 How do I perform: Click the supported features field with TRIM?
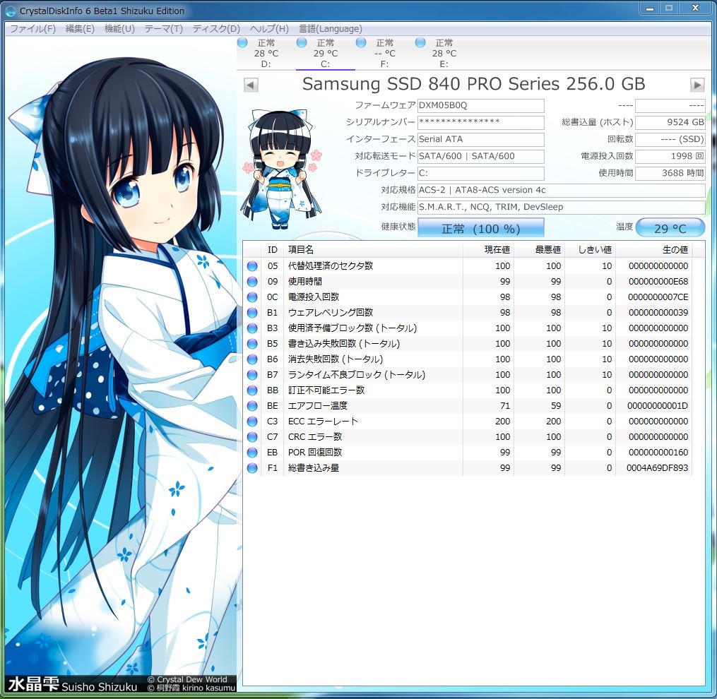pos(561,207)
